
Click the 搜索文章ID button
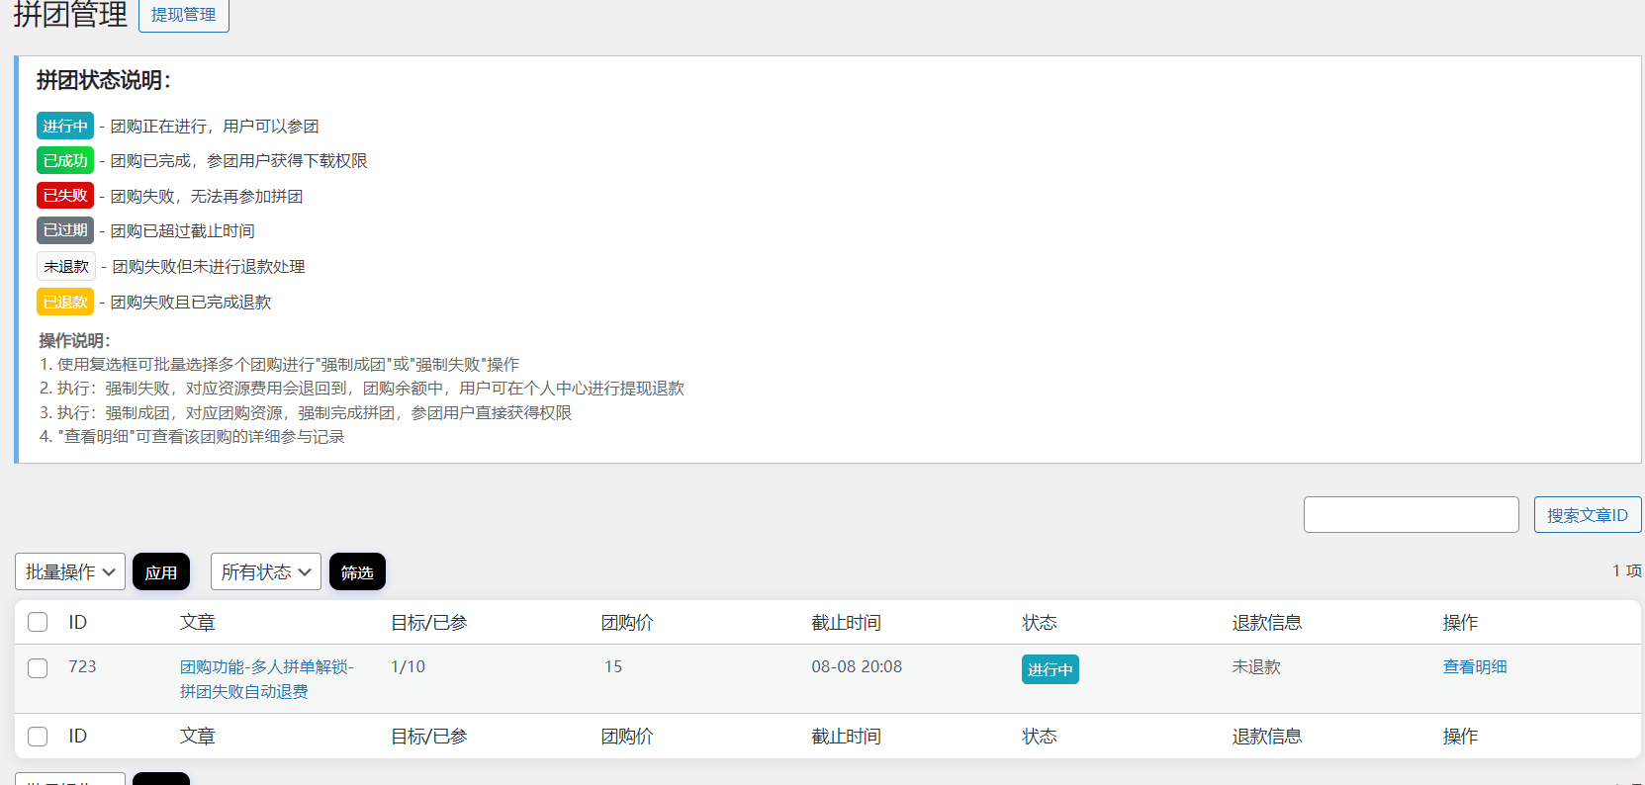point(1588,515)
